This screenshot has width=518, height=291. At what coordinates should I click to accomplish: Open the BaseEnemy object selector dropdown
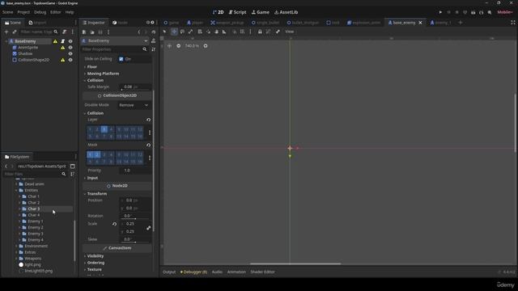116,41
